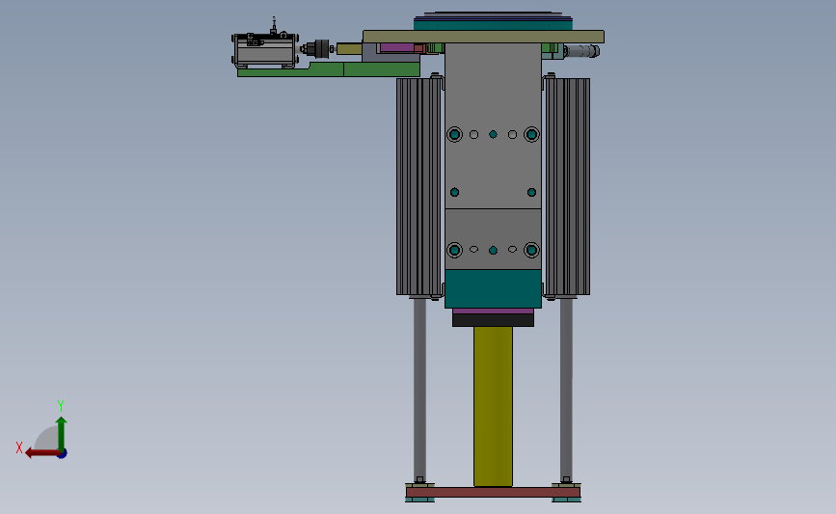The height and width of the screenshot is (514, 836).
Task: Click the "X" label on the triad
Action: click(19, 447)
